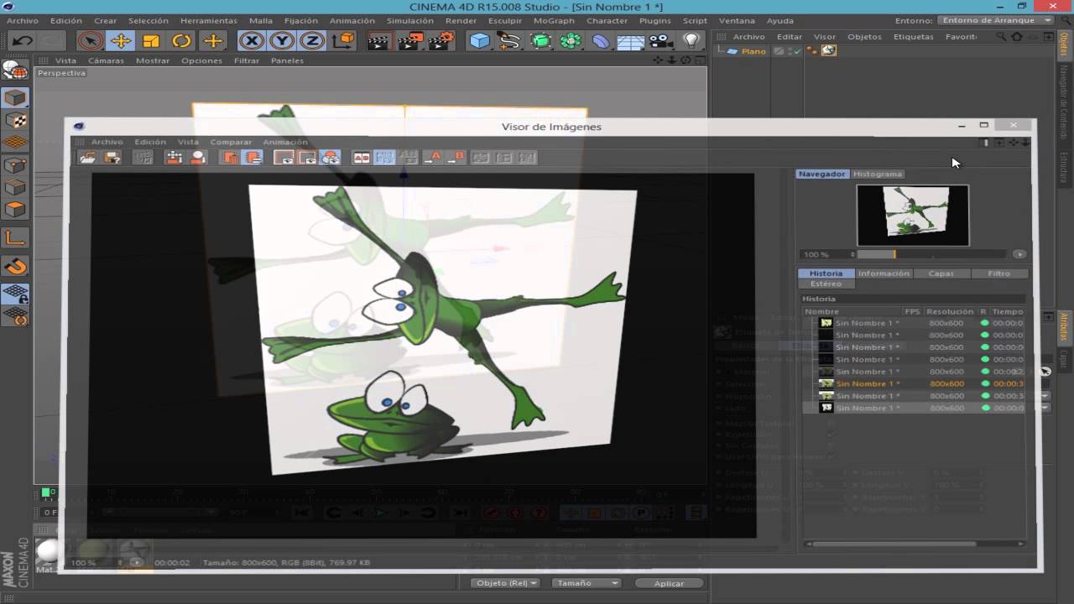Click Render to Picture Viewer icon

click(410, 40)
